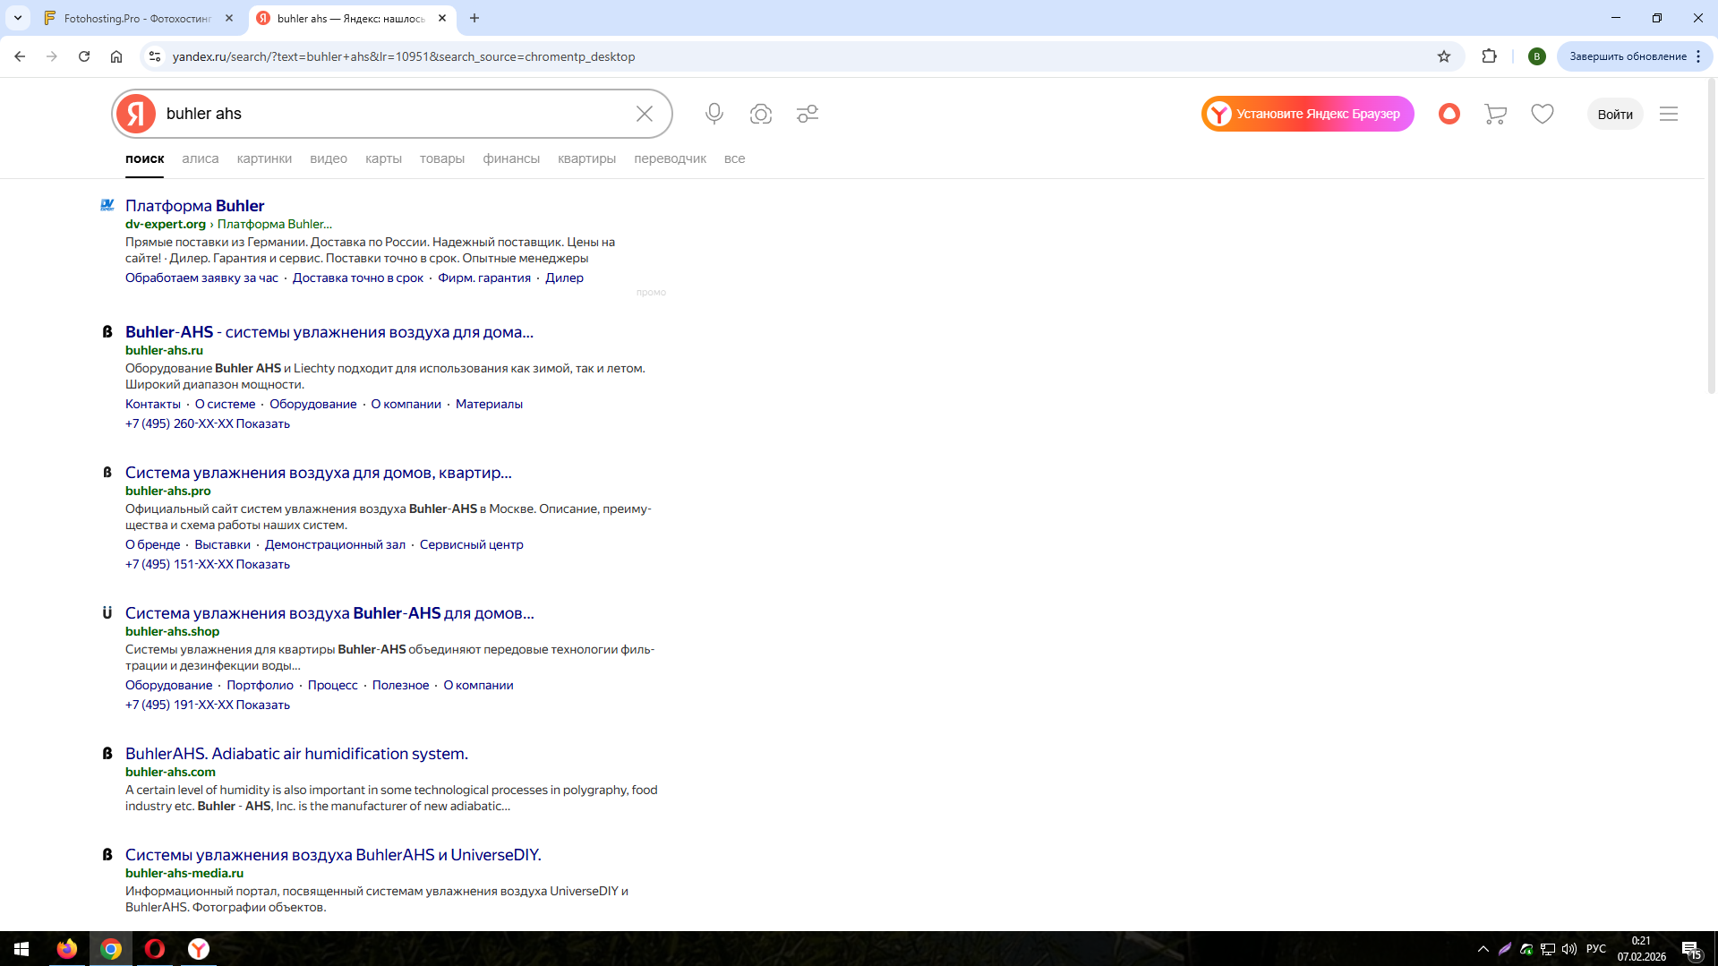Image resolution: width=1718 pixels, height=966 pixels.
Task: View site information icon in address bar
Action: [154, 56]
